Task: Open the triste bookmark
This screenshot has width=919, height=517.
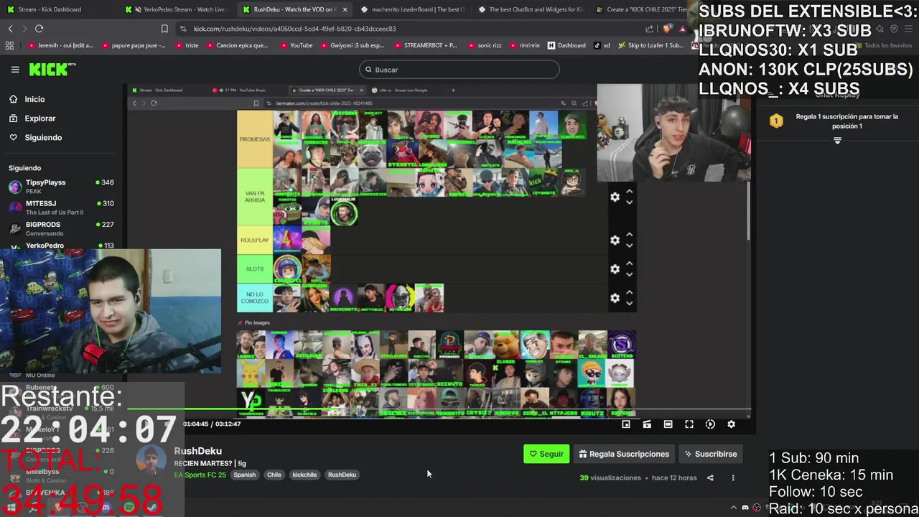Action: [x=186, y=45]
